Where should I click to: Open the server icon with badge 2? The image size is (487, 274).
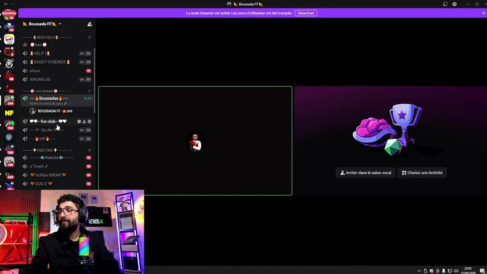(9, 51)
